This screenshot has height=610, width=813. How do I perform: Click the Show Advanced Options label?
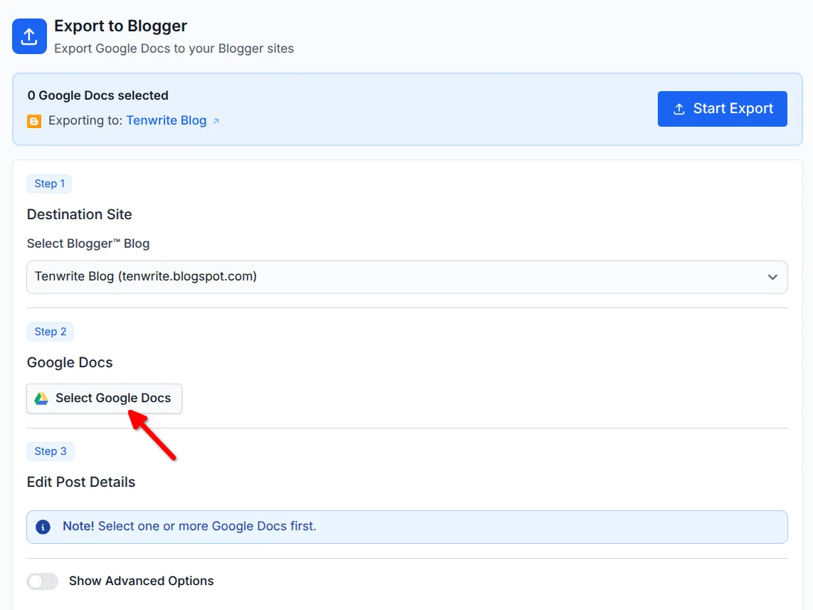[x=141, y=581]
